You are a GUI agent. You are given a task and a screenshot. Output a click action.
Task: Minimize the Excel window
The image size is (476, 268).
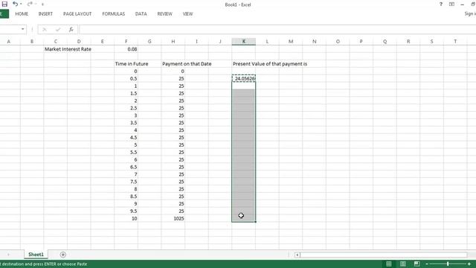coord(463,4)
